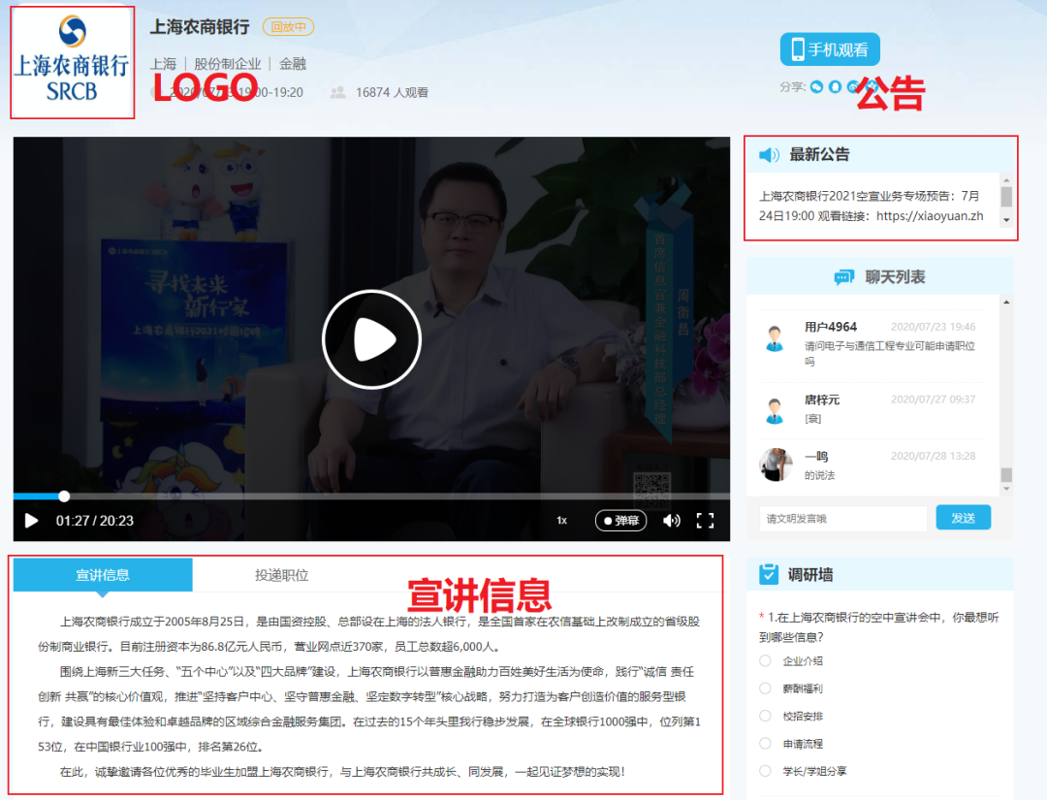This screenshot has height=800, width=1047.
Task: Select the 薪酬福利 survey option
Action: [x=766, y=688]
